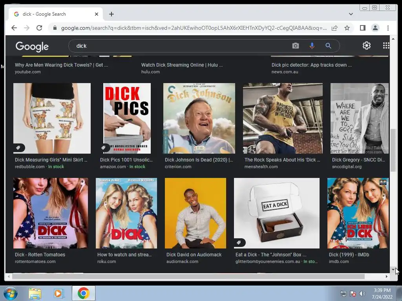This screenshot has width=402, height=301.
Task: Open a new browser tab
Action: coord(111,14)
